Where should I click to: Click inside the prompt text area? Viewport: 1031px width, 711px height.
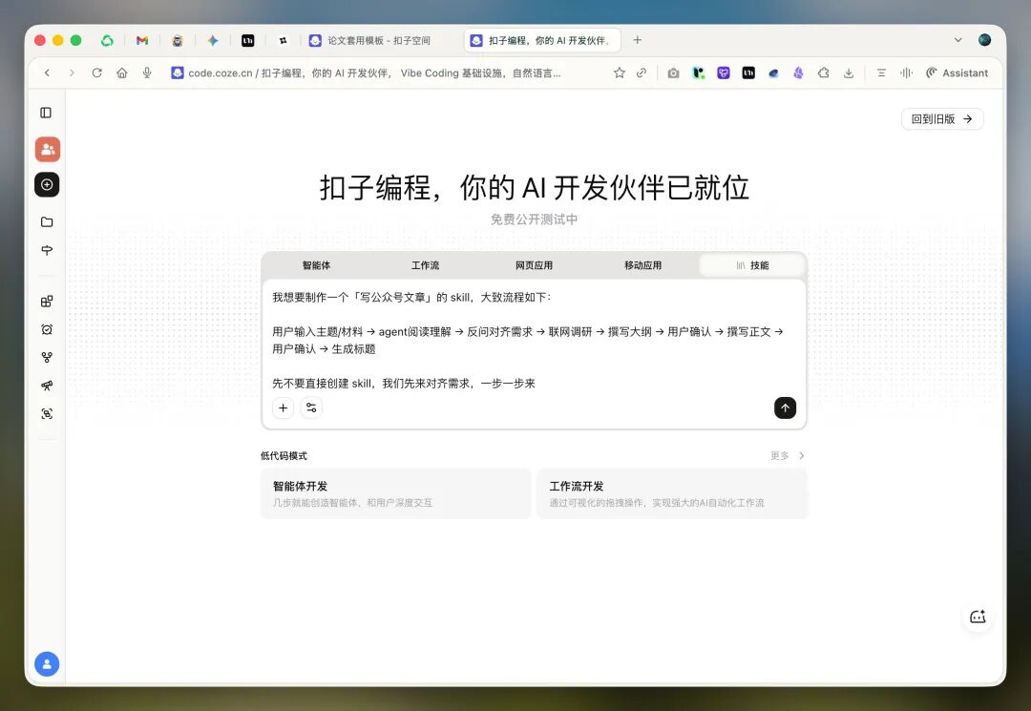click(x=534, y=340)
